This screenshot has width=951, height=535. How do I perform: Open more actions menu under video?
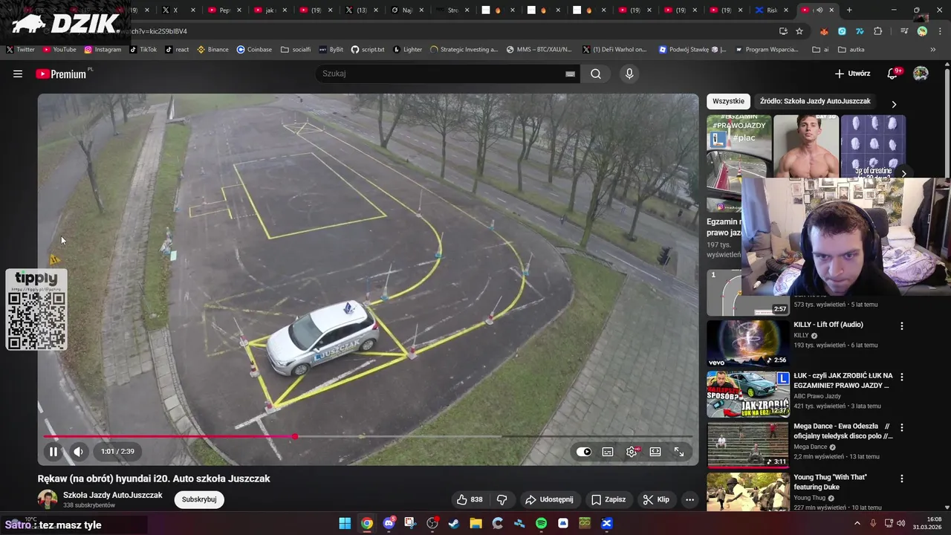point(689,499)
